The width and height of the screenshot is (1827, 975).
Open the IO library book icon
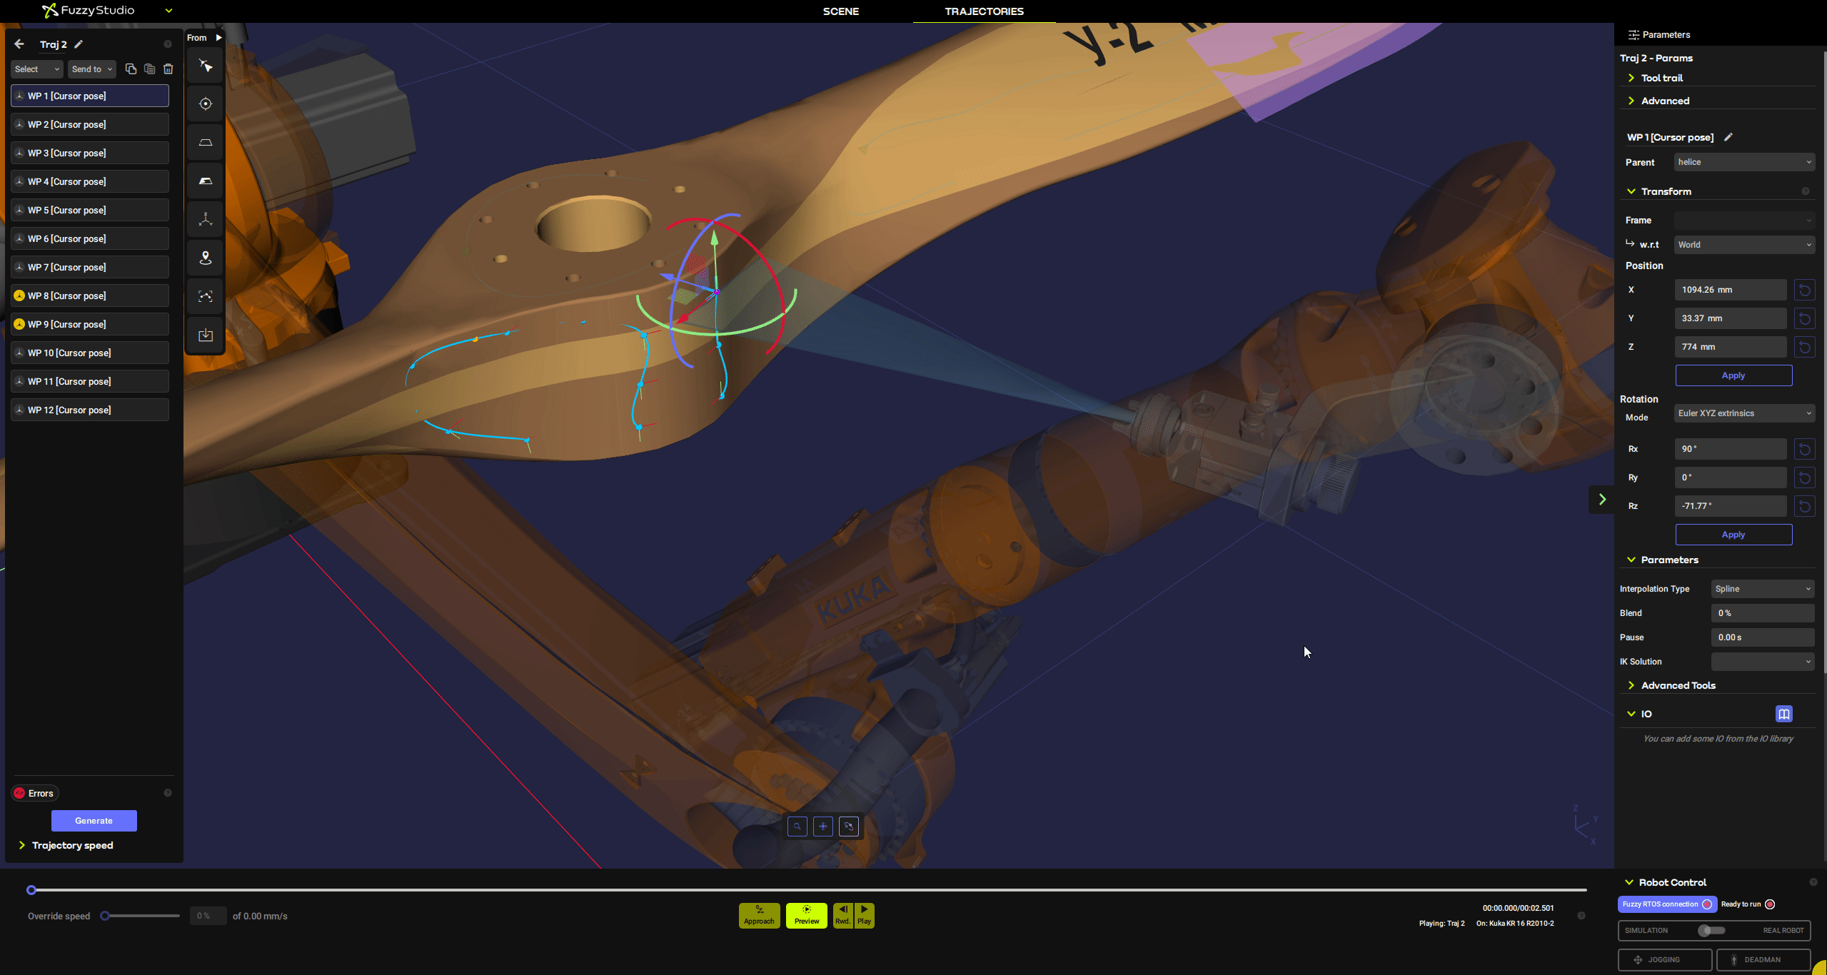tap(1783, 714)
